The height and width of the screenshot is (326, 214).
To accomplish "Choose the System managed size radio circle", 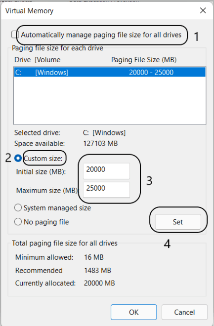I will (x=18, y=207).
